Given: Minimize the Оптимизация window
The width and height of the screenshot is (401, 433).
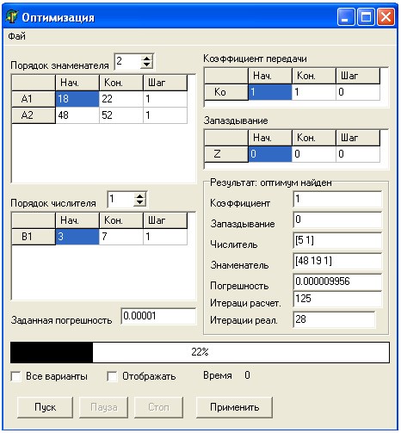Looking at the screenshot, I should tap(346, 17).
